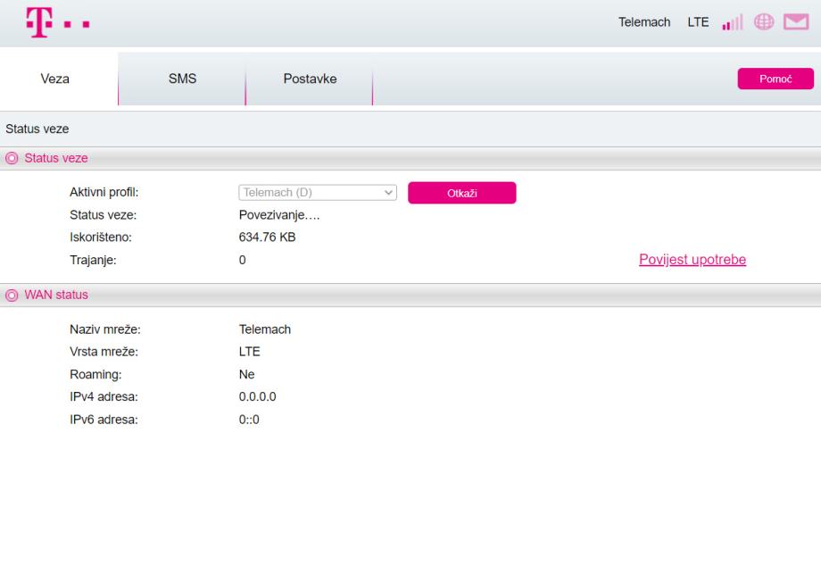Open the Povijest upotrebe link
The height and width of the screenshot is (566, 821).
point(692,260)
